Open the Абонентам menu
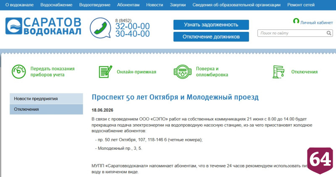This screenshot has height=177, width=336. [x=128, y=5]
